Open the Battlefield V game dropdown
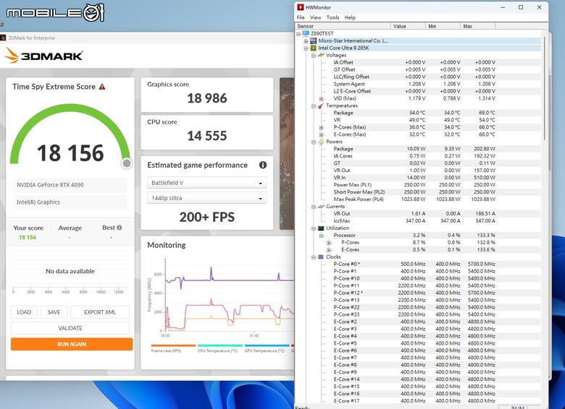Screen dimensions: 565x409 [207, 183]
